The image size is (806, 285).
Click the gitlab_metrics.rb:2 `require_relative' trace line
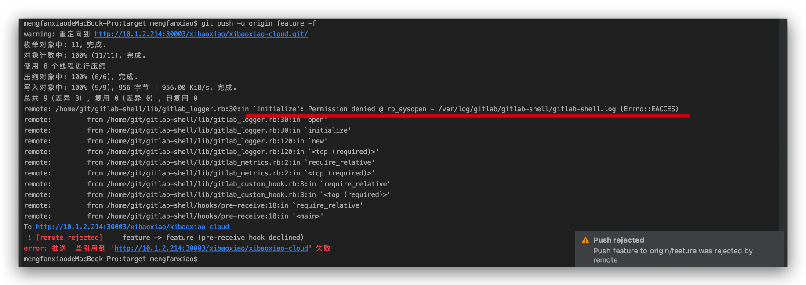pos(200,163)
